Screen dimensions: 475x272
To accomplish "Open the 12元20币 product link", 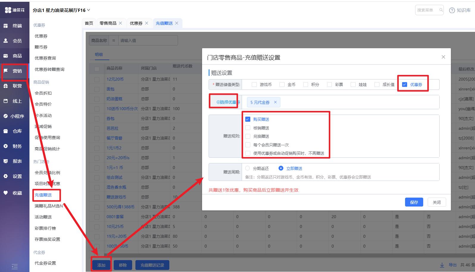I will [115, 79].
